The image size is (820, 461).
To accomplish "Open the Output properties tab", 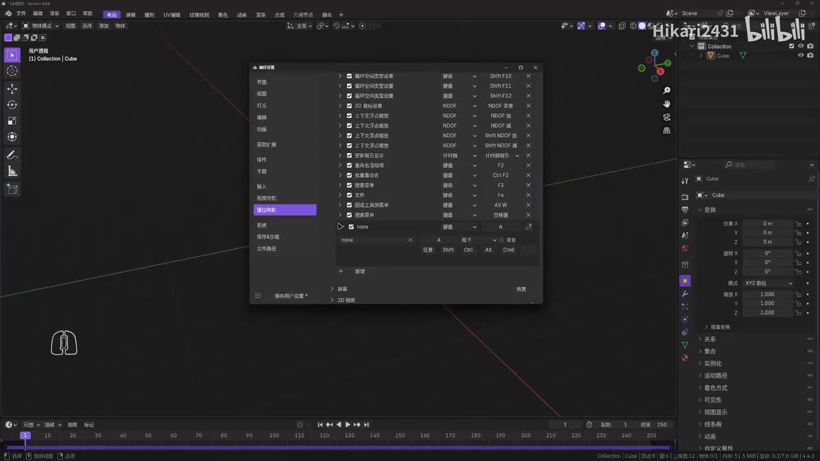I will tap(685, 209).
